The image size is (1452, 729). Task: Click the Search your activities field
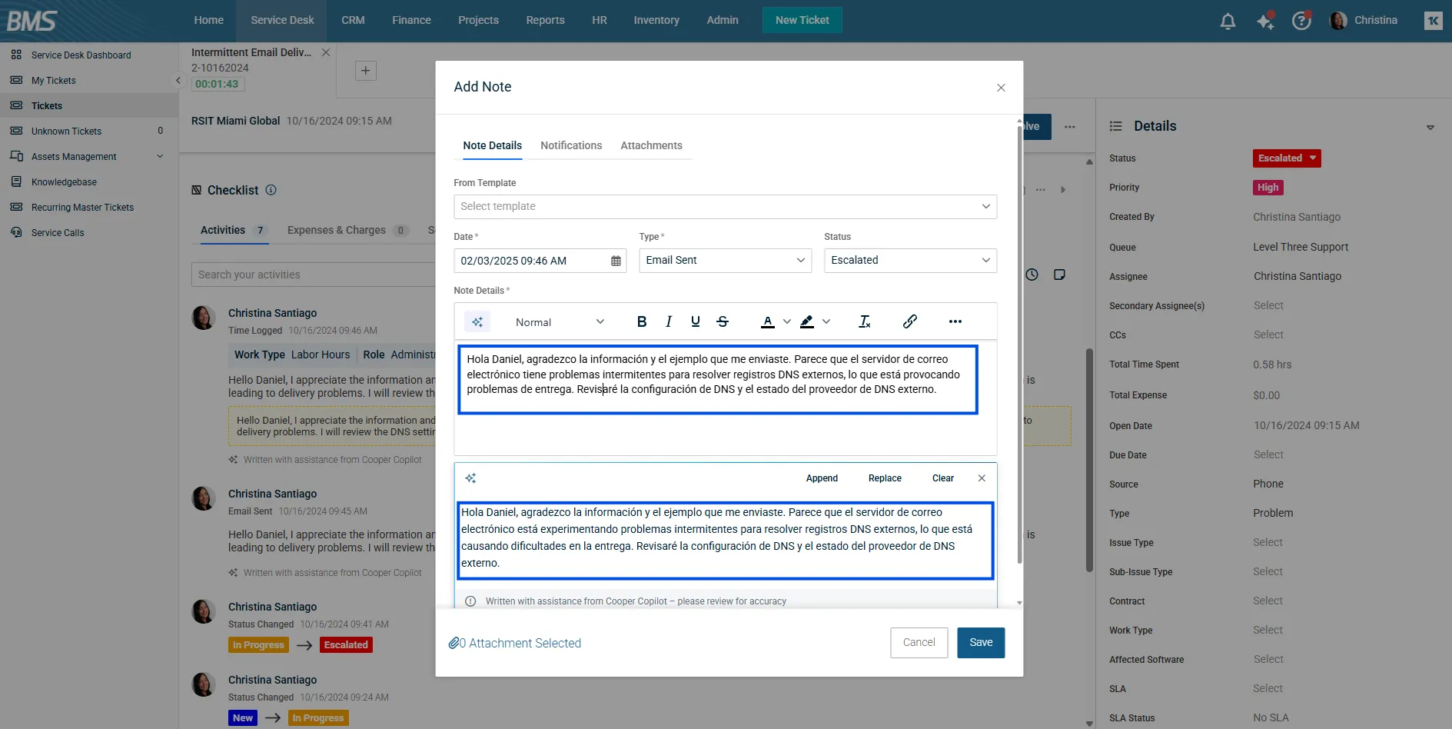(x=311, y=275)
